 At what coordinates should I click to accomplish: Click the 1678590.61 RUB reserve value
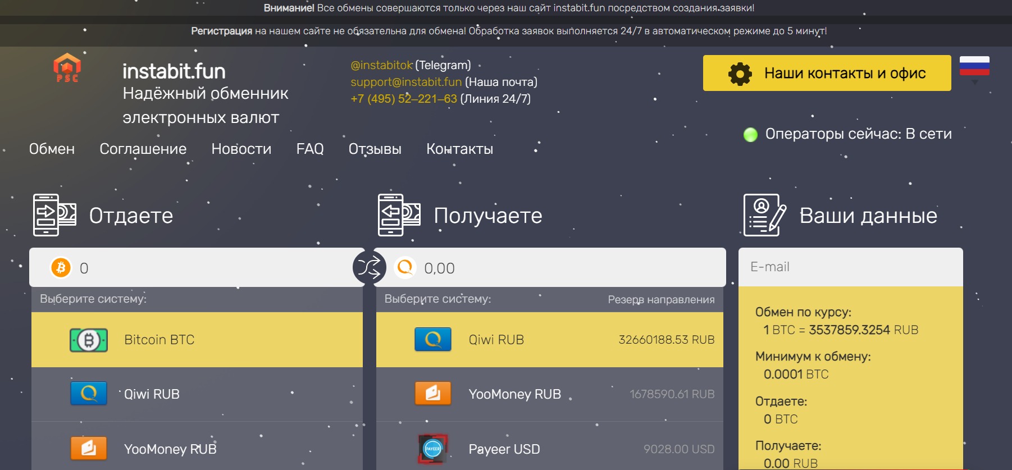pos(672,394)
